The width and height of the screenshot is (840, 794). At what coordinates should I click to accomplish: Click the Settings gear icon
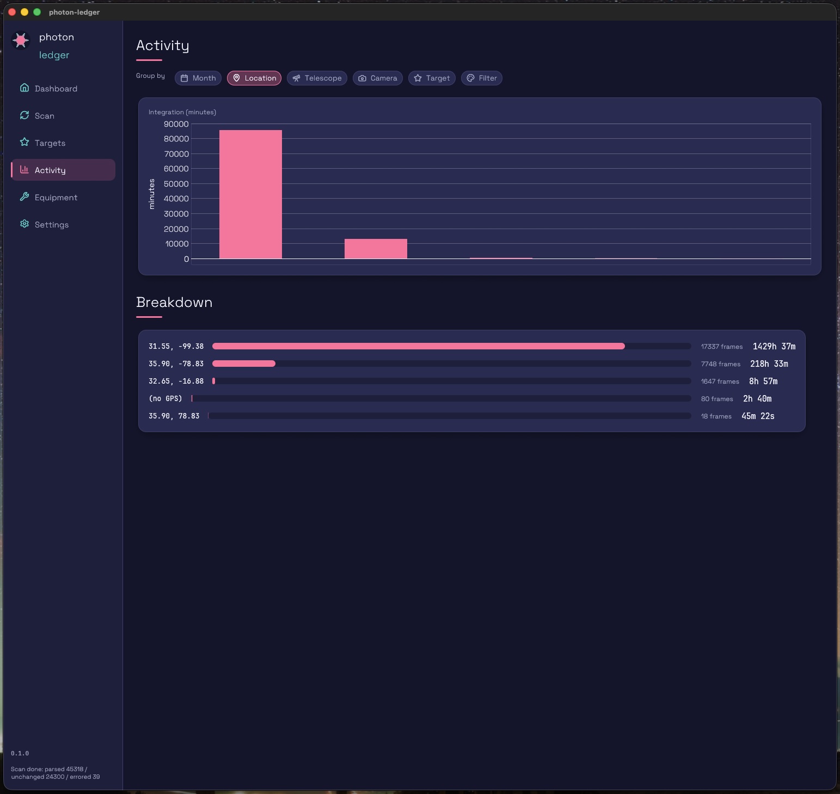coord(24,224)
